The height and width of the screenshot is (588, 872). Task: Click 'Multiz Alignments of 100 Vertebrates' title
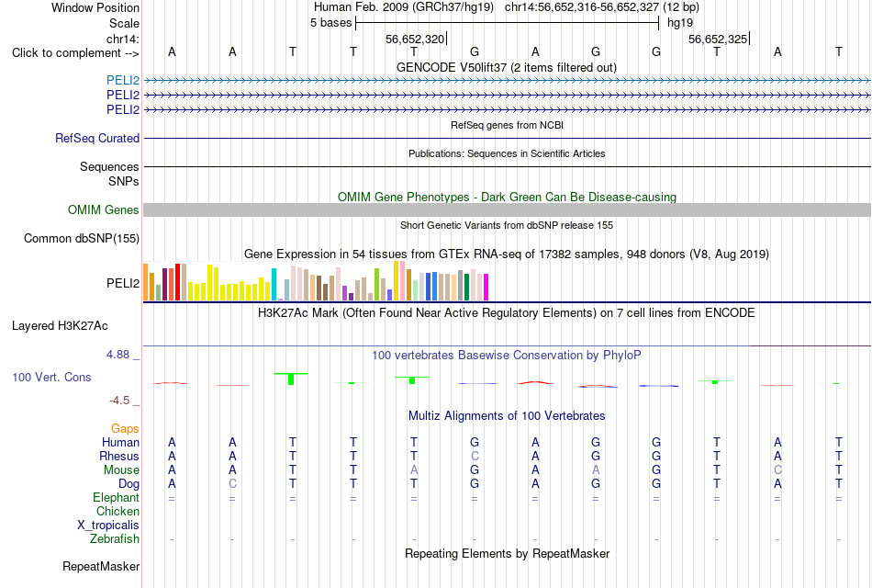tap(507, 416)
